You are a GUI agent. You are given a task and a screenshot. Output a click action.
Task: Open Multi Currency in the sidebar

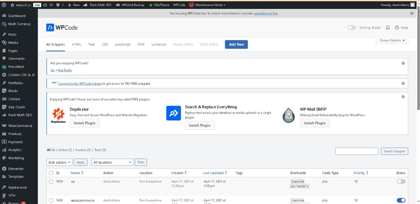click(19, 24)
